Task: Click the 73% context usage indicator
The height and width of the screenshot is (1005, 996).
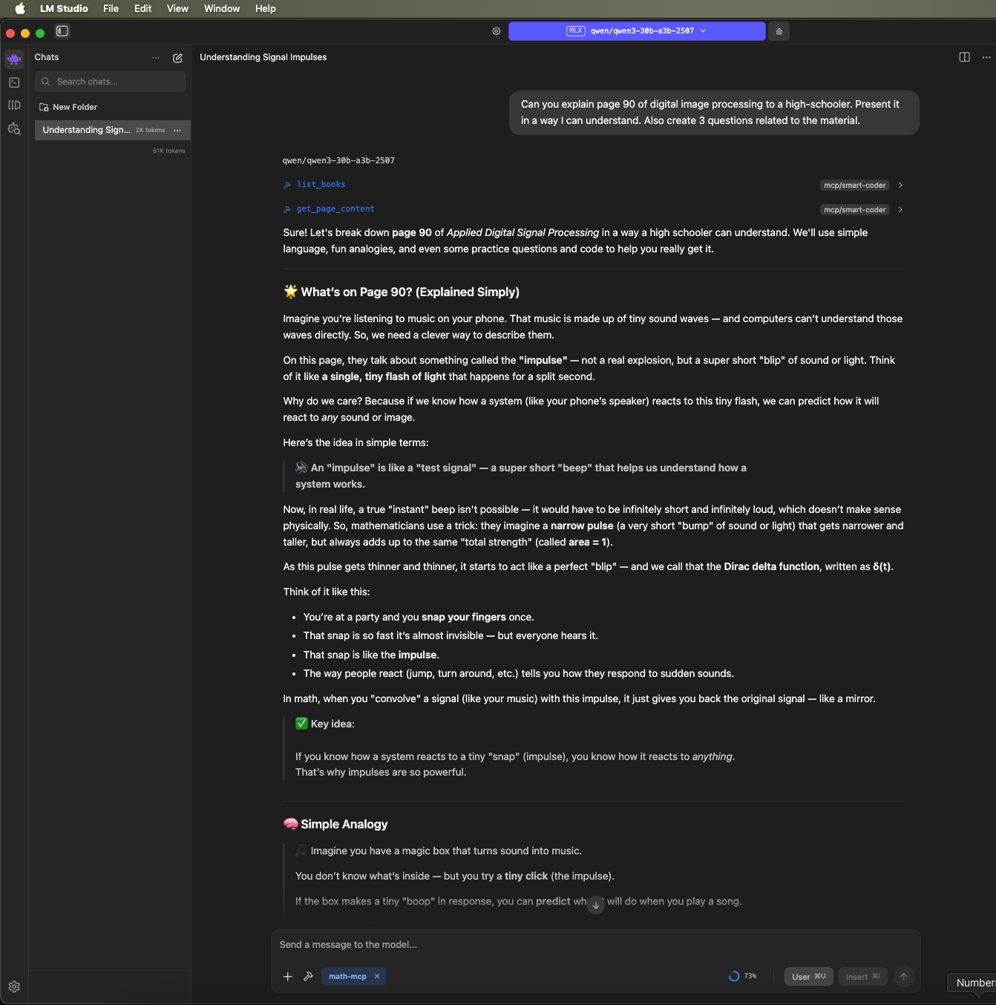Action: pyautogui.click(x=743, y=976)
